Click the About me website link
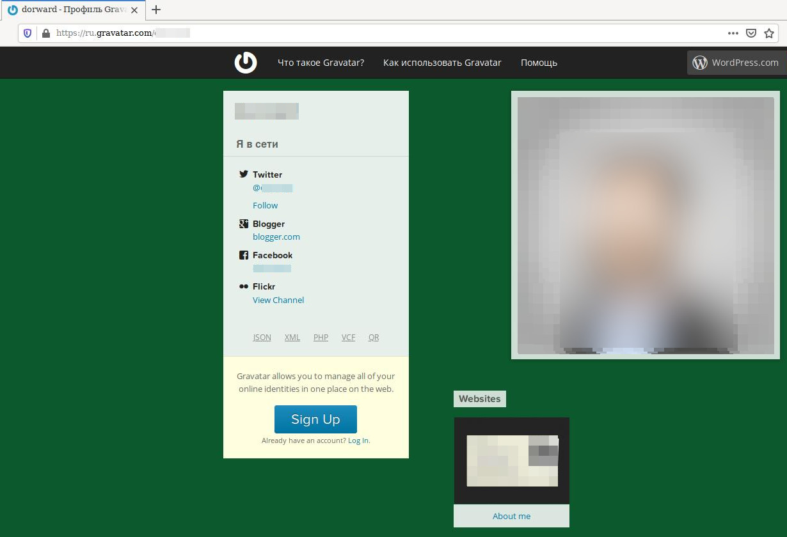 (511, 516)
